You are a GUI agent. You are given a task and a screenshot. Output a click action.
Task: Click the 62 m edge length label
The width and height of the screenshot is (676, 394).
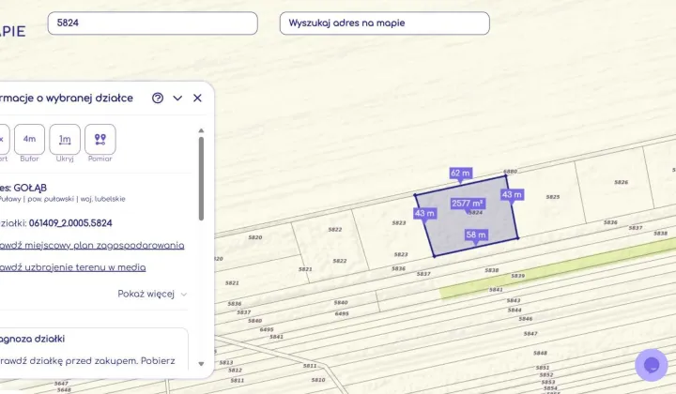tap(460, 174)
